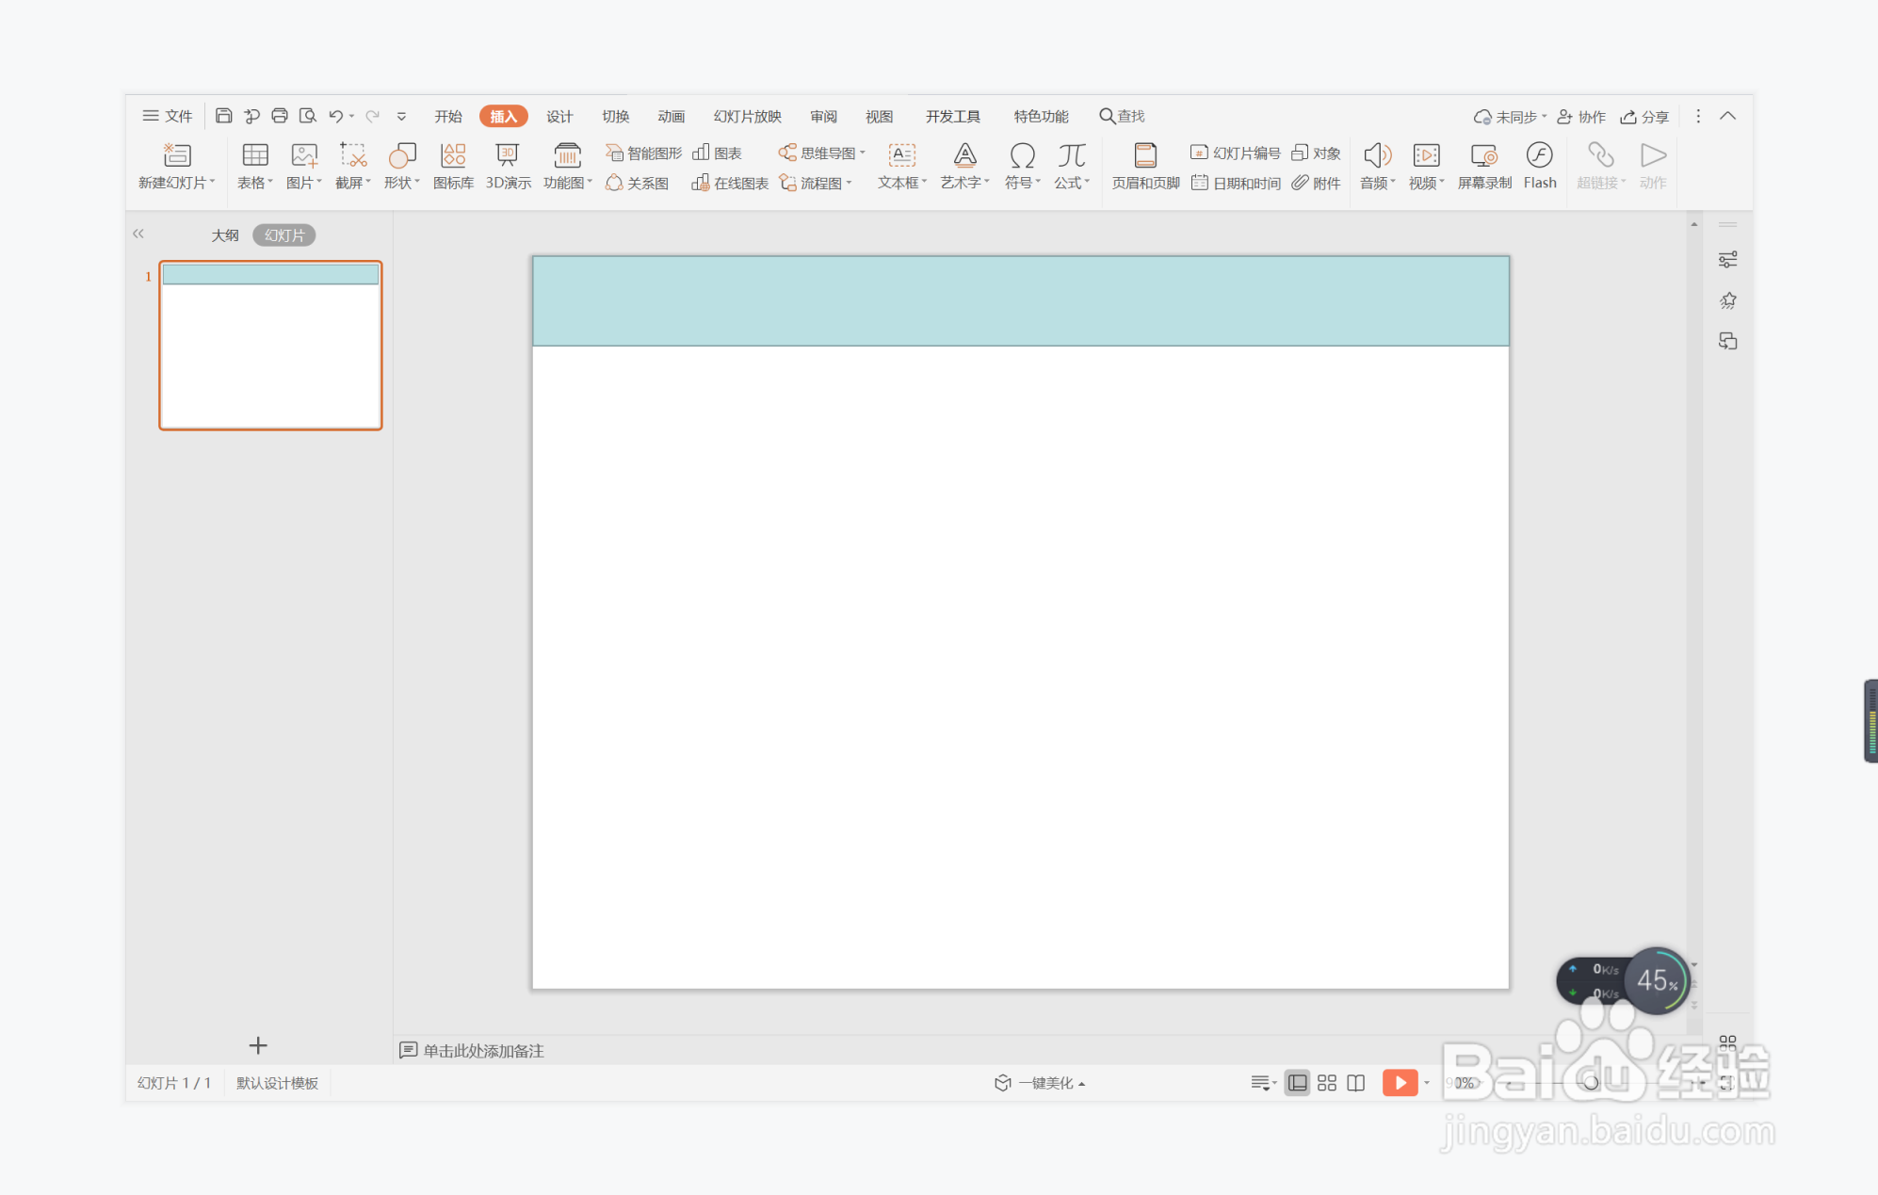Switch to 大纲 outline panel view
The image size is (1878, 1195).
pyautogui.click(x=224, y=235)
